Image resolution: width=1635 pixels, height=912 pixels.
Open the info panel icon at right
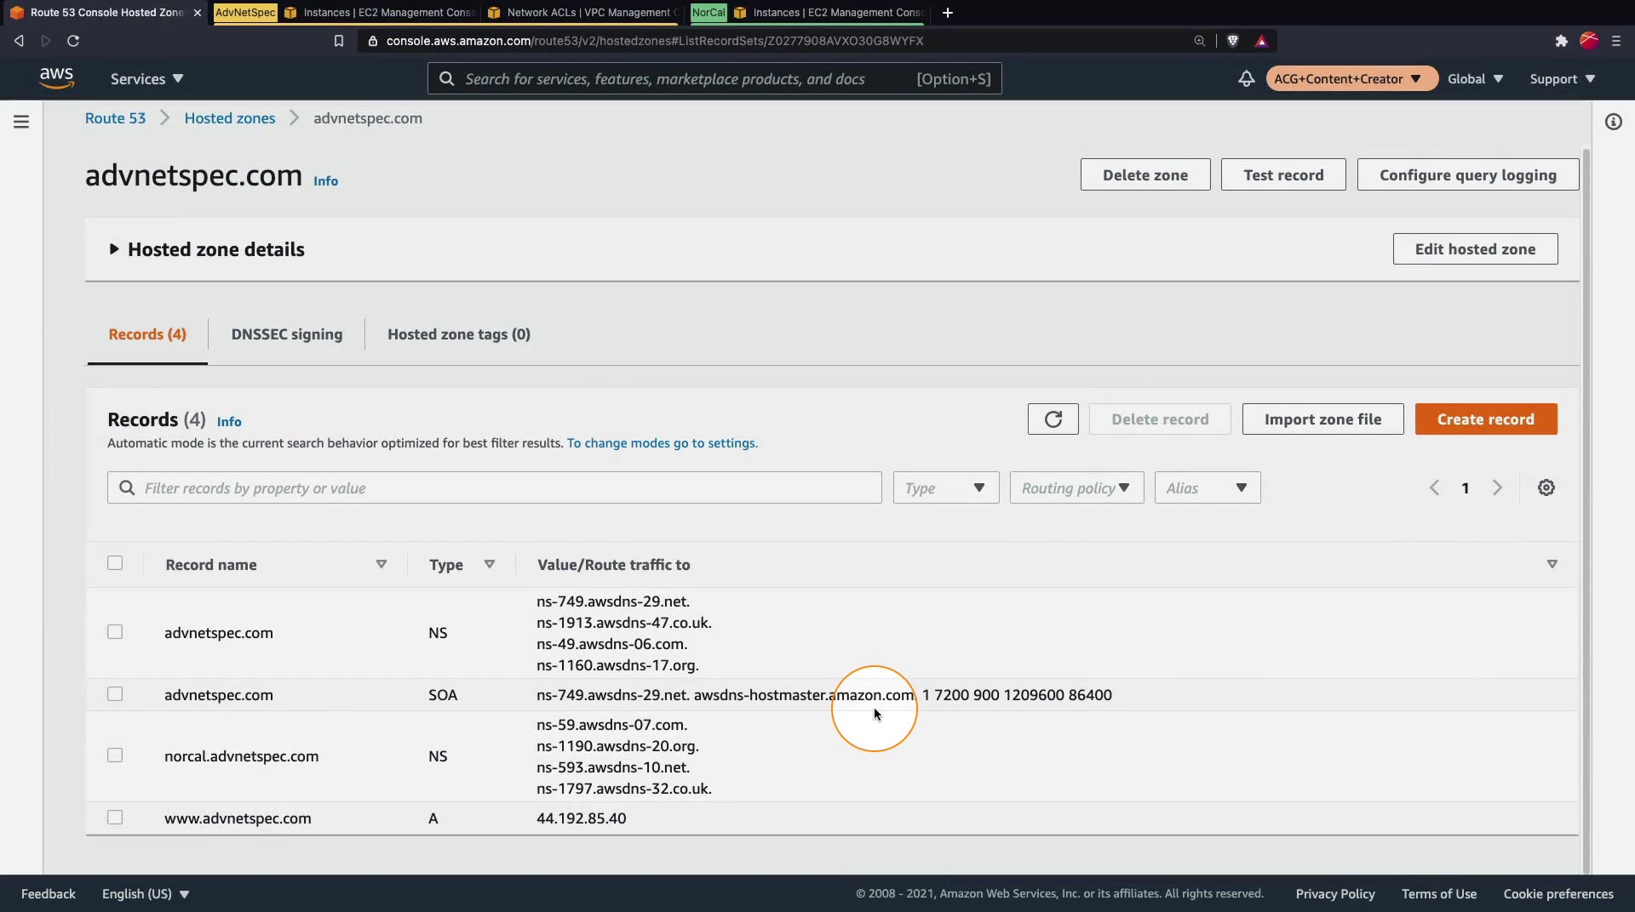click(x=1613, y=122)
